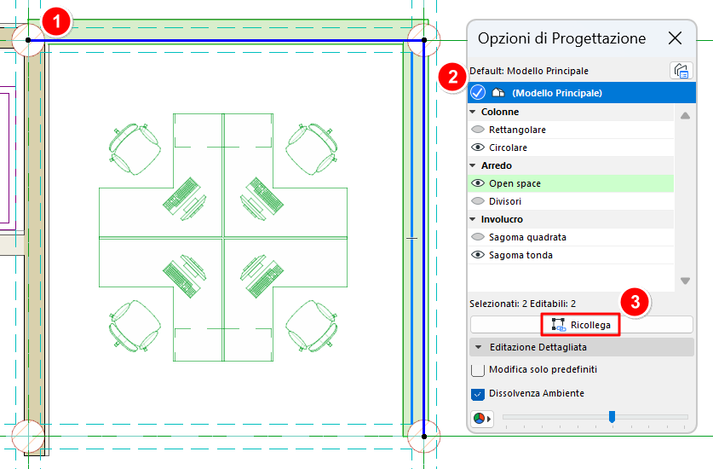Click the top-right circular column in plan
Screen dimensions: 713x469
pyautogui.click(x=424, y=40)
